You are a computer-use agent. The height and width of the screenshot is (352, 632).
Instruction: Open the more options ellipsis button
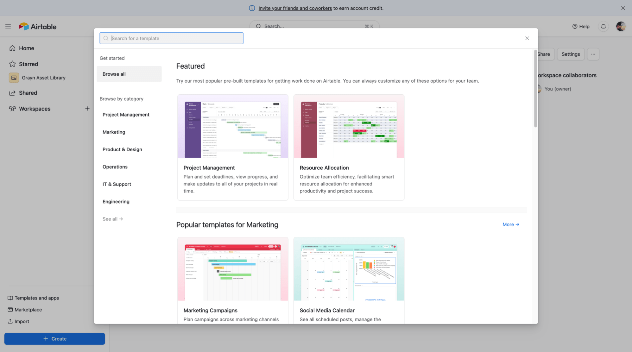[x=593, y=54]
